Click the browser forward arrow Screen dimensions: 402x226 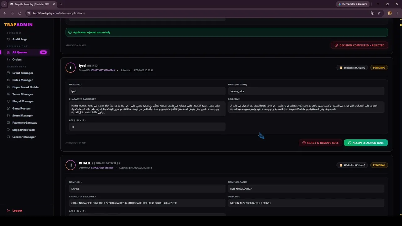click(12, 13)
